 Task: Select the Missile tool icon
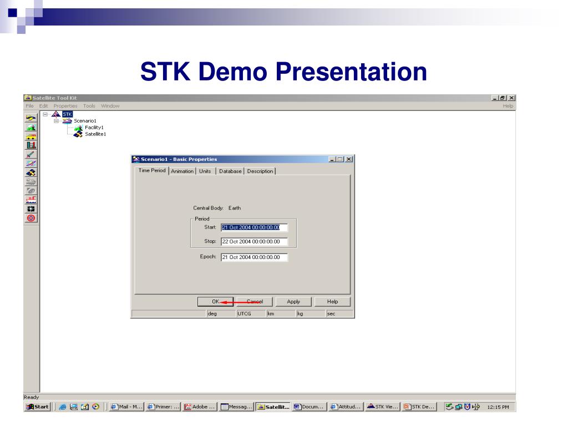[31, 154]
